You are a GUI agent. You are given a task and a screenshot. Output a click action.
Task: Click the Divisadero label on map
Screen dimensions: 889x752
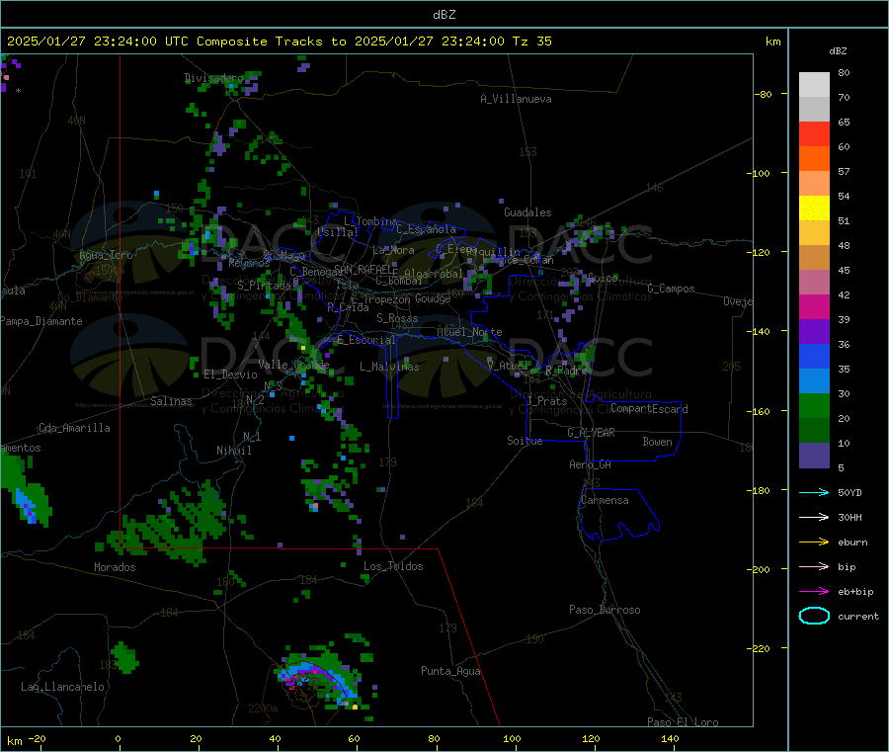point(213,78)
